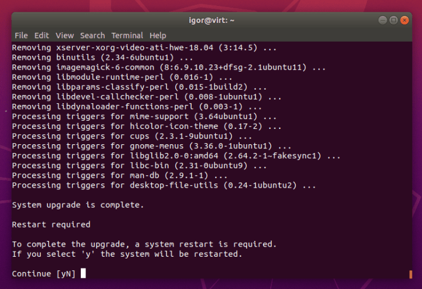Click 'Processing triggers for mime-support' line
Viewport: 422px width, 289px height.
pyautogui.click(x=144, y=117)
